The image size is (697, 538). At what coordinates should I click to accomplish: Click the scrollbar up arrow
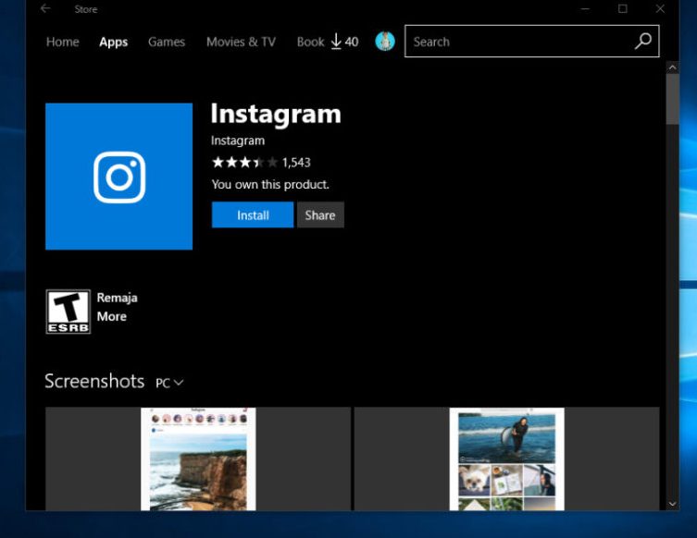tap(673, 67)
